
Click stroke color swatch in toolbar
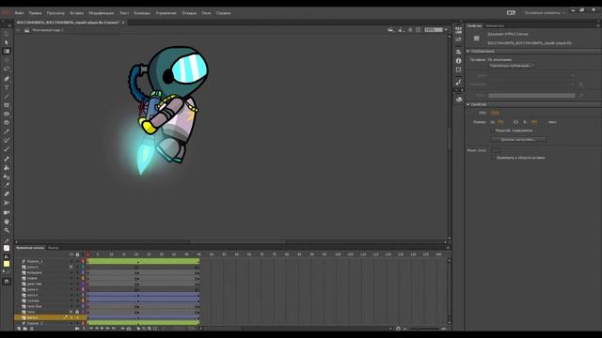7,248
